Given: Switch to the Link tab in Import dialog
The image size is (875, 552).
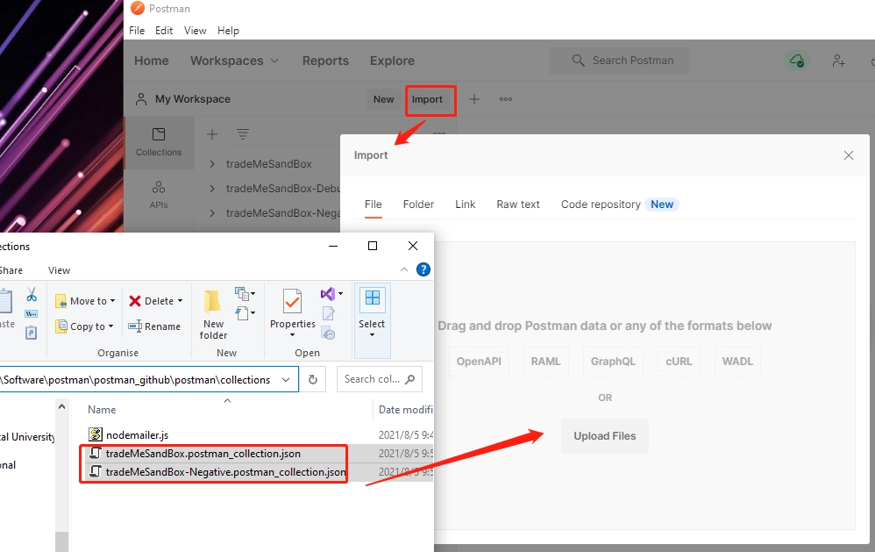Looking at the screenshot, I should point(466,204).
